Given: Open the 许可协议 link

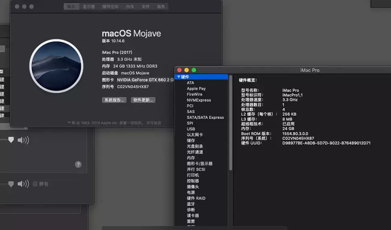Looking at the screenshot, I should [154, 123].
